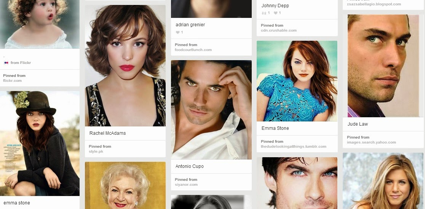Click the capitalized 'Emma Stone' caption
The height and width of the screenshot is (209, 425).
275,128
